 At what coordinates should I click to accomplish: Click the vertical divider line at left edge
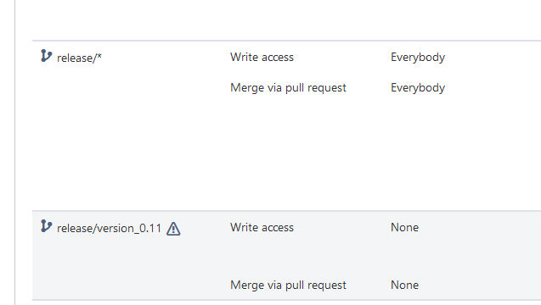pos(14,152)
